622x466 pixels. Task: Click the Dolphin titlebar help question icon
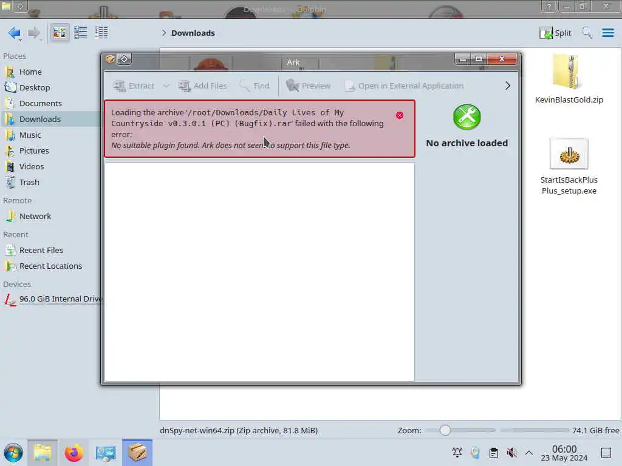[549, 7]
